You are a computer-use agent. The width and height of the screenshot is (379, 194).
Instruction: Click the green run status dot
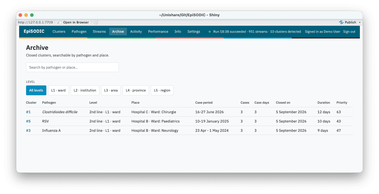point(209,32)
